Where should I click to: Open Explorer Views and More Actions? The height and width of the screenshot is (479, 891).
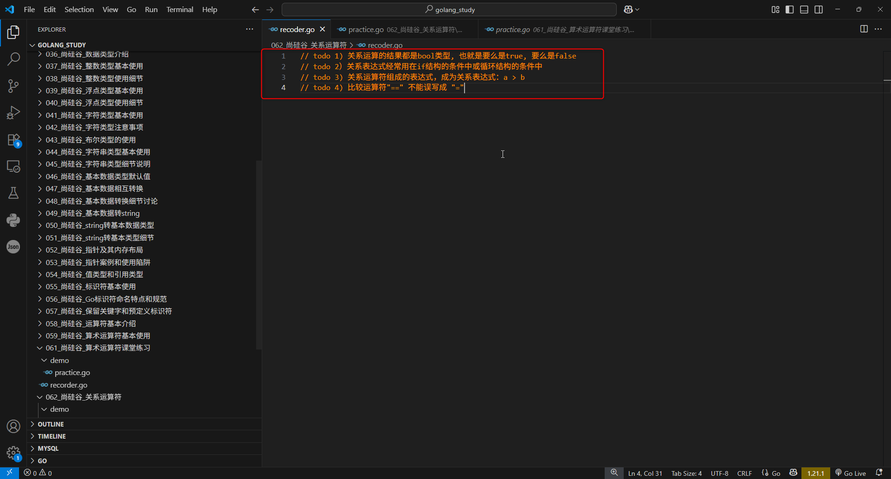(x=250, y=29)
